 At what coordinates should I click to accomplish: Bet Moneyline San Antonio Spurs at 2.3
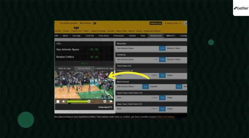click(x=162, y=48)
